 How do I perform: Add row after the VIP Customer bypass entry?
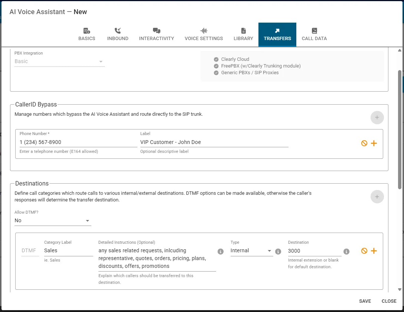[374, 143]
